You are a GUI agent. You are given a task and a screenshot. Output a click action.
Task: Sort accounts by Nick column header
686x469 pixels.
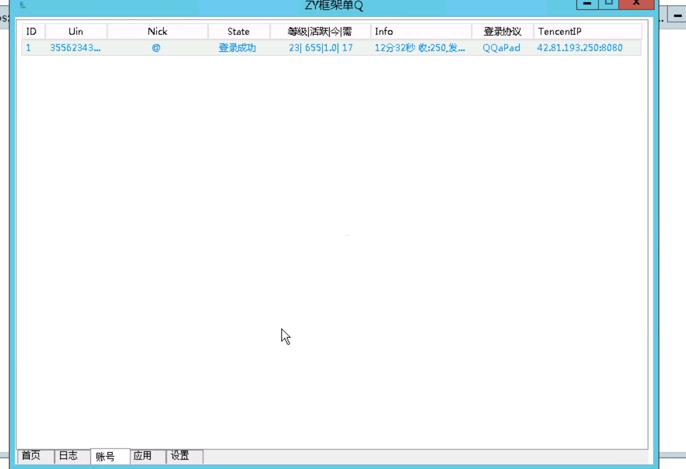[x=157, y=32]
